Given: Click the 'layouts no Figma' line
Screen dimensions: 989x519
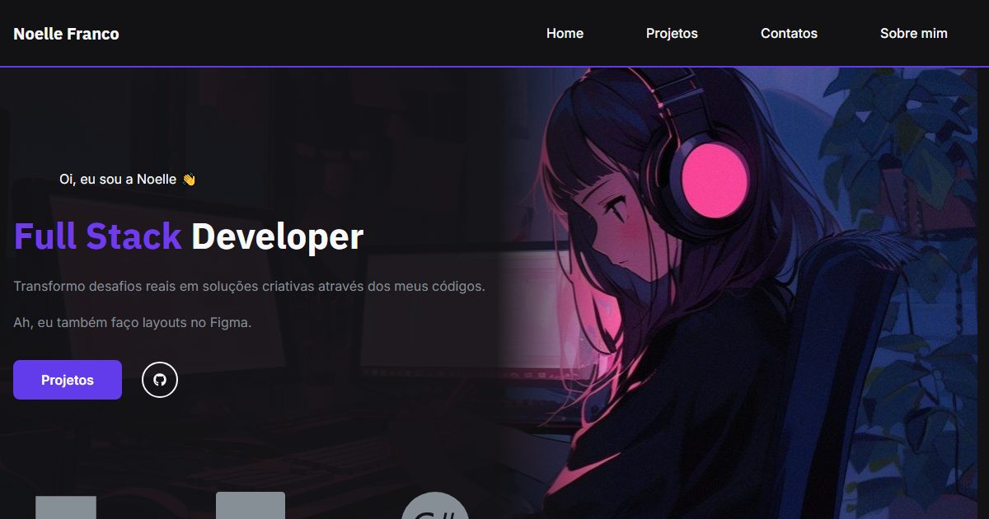Looking at the screenshot, I should pos(132,323).
